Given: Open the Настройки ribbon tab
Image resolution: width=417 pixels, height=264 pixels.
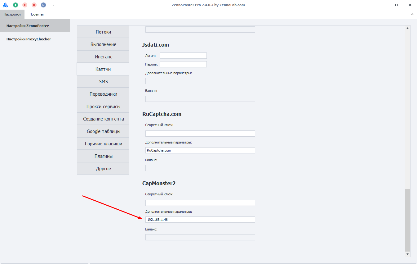Looking at the screenshot, I should [12, 14].
